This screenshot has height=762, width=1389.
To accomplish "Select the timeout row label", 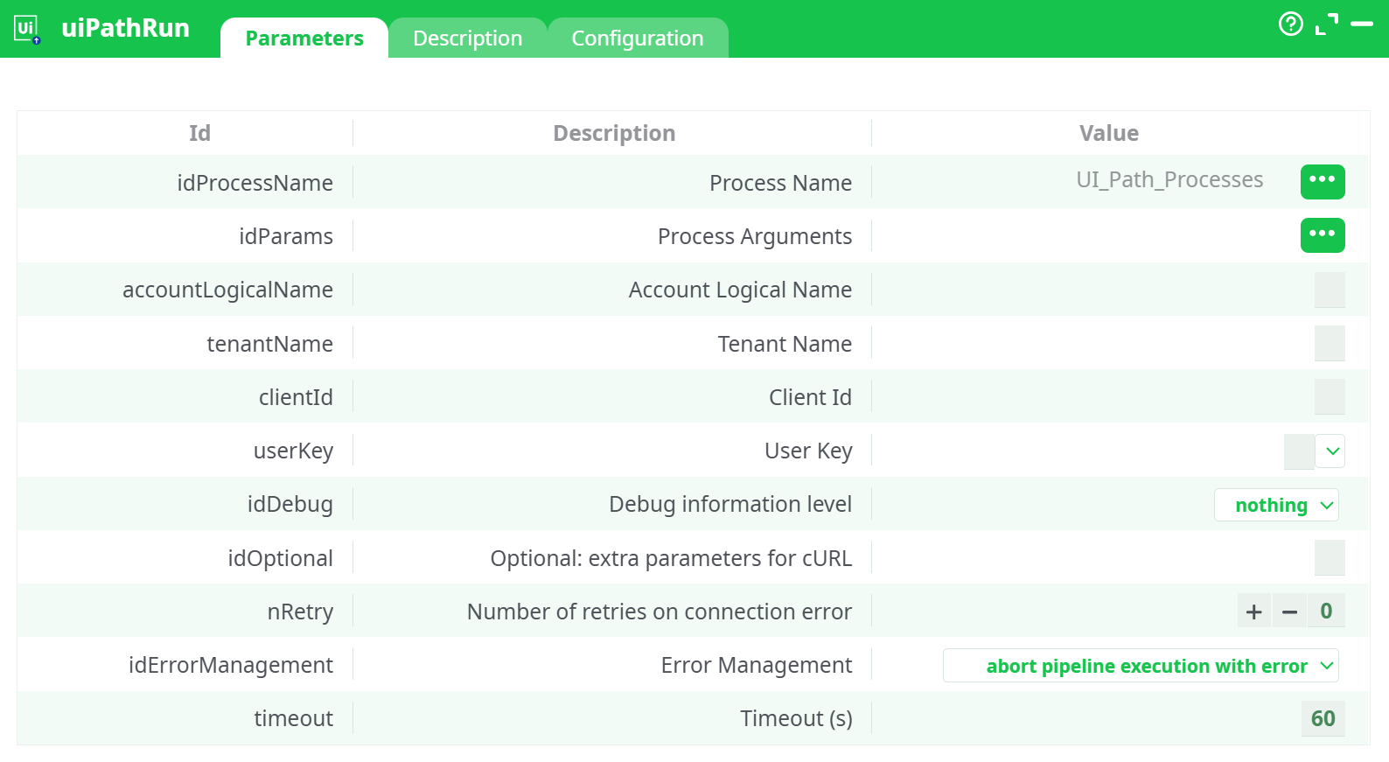I will (x=293, y=719).
